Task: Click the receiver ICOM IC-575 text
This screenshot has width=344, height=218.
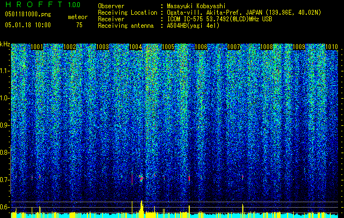Action: pyautogui.click(x=219, y=19)
